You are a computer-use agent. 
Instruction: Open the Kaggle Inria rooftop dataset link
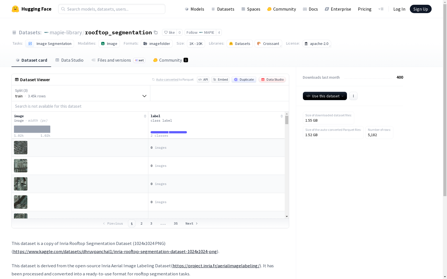click(115, 251)
